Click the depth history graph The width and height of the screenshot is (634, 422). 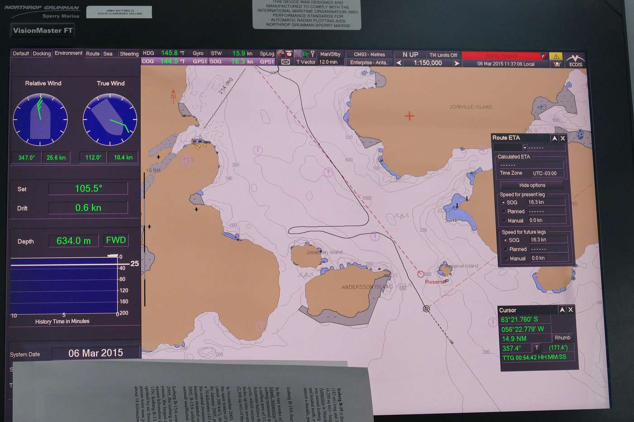64,286
